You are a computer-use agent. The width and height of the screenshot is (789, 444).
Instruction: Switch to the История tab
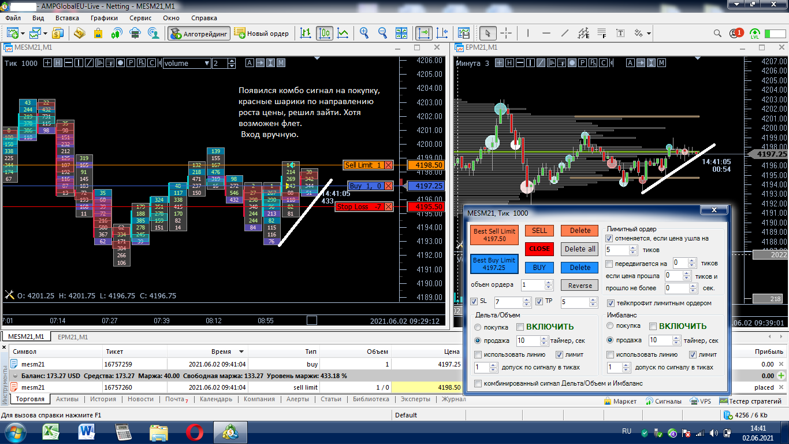(x=103, y=399)
